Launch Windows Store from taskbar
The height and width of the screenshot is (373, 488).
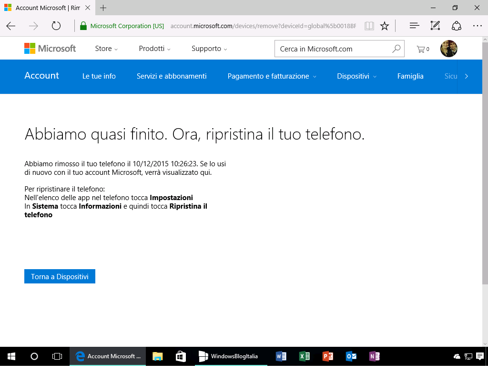click(181, 356)
